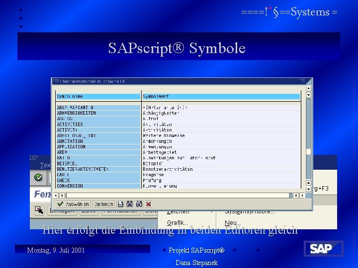Click the value Beispiel
This screenshot has height=268, width=358.
153,164
